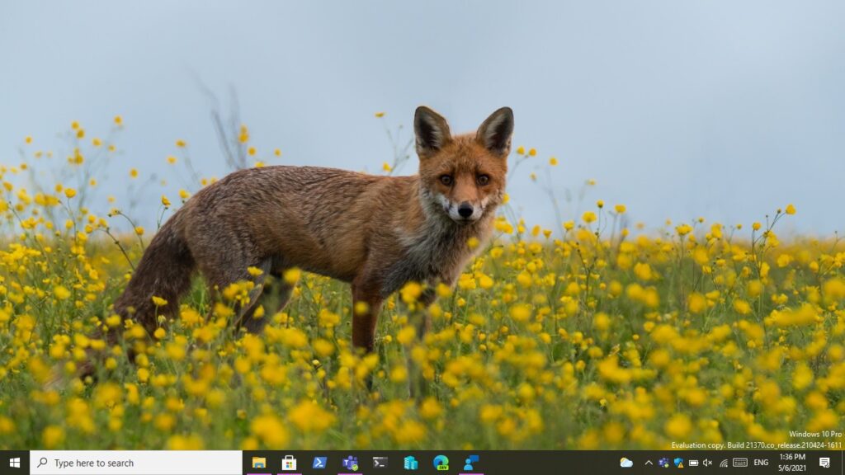845x475 pixels.
Task: Open the Windows Start menu
Action: [14, 463]
